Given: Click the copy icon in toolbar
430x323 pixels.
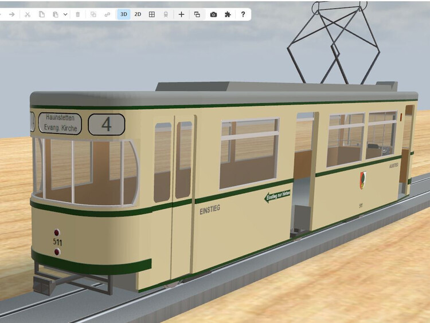Looking at the screenshot, I should [x=42, y=14].
